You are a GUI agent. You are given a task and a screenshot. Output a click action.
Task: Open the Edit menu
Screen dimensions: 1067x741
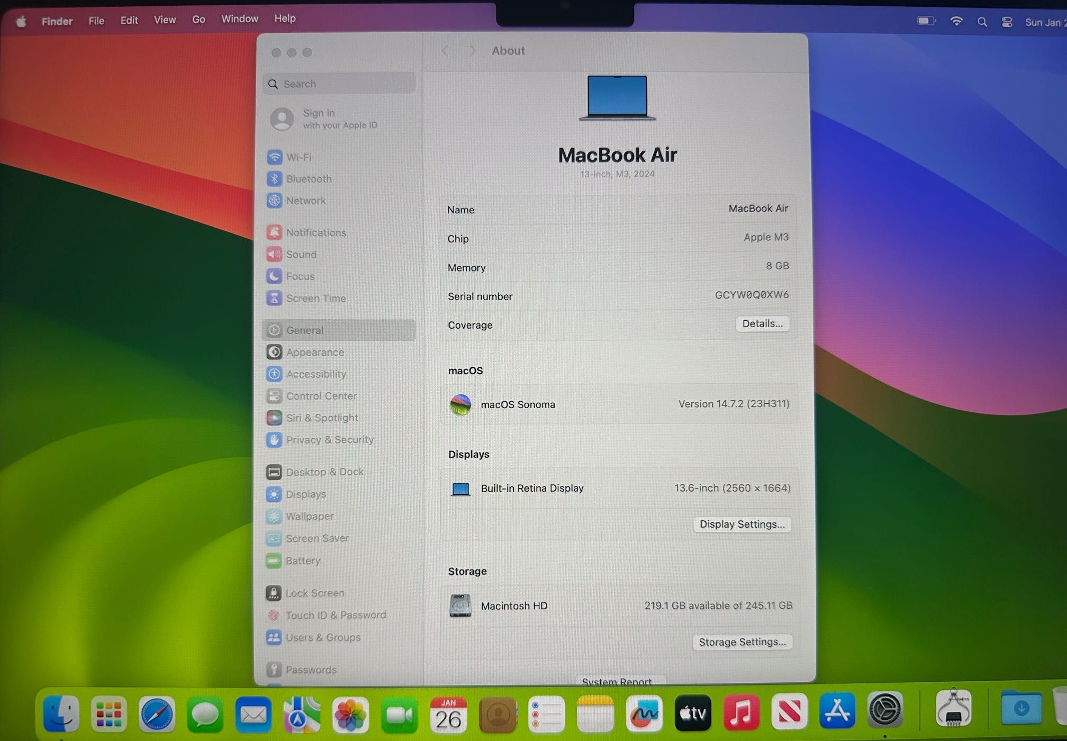pos(129,20)
